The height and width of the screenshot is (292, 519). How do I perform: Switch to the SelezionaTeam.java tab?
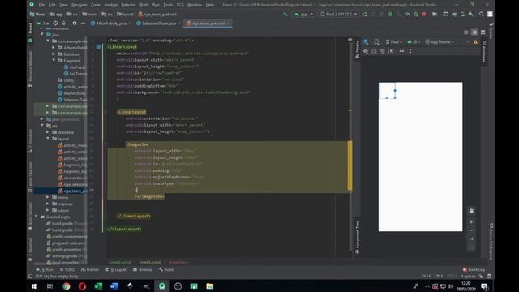pyautogui.click(x=157, y=24)
